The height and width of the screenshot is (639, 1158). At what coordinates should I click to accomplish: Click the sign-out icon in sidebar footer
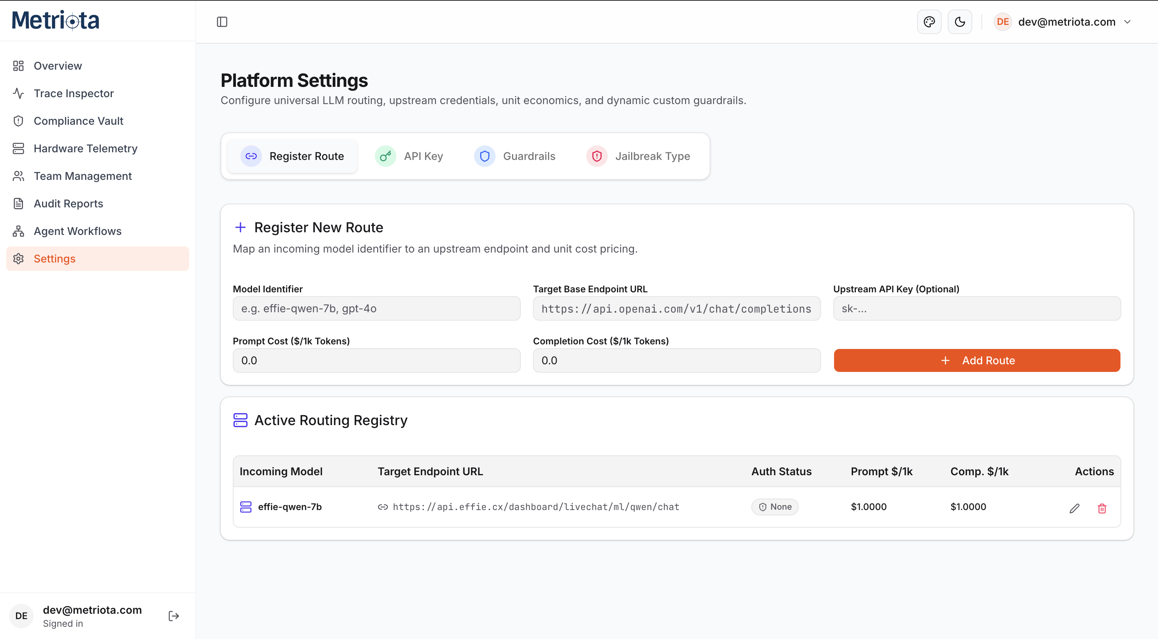pos(174,616)
